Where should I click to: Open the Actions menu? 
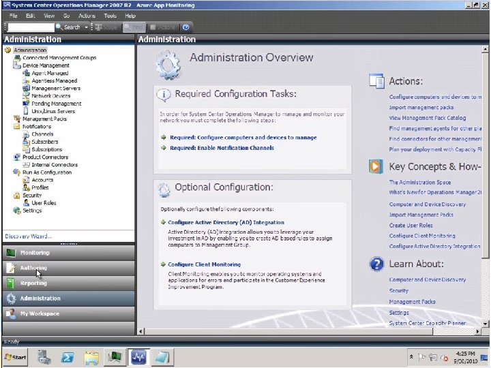point(87,16)
